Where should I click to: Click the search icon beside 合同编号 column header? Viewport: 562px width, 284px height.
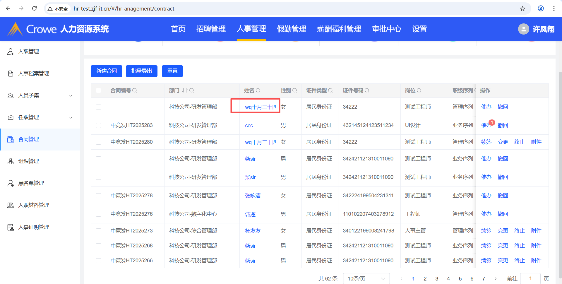tap(135, 90)
